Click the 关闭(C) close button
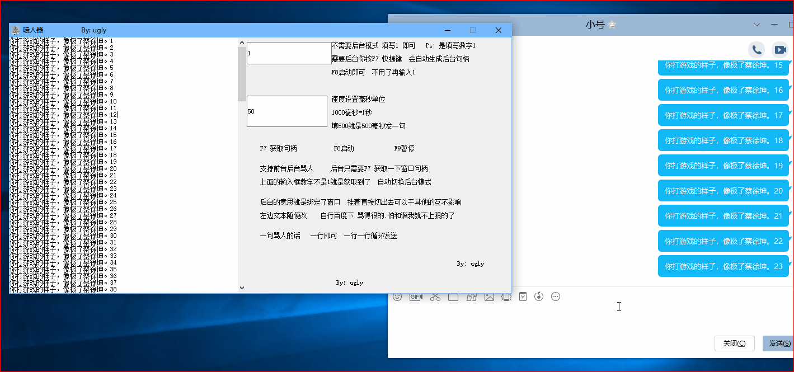The image size is (794, 372). (734, 343)
